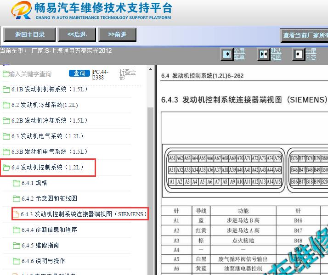The height and width of the screenshot is (275, 328).
Task: Click the open folder icon of 6.4 发动机控制系统
Action: 6,168
